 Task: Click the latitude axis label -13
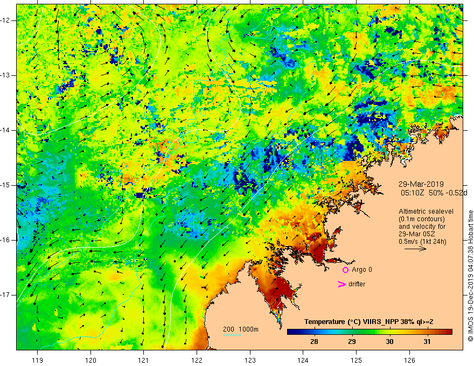pyautogui.click(x=5, y=75)
